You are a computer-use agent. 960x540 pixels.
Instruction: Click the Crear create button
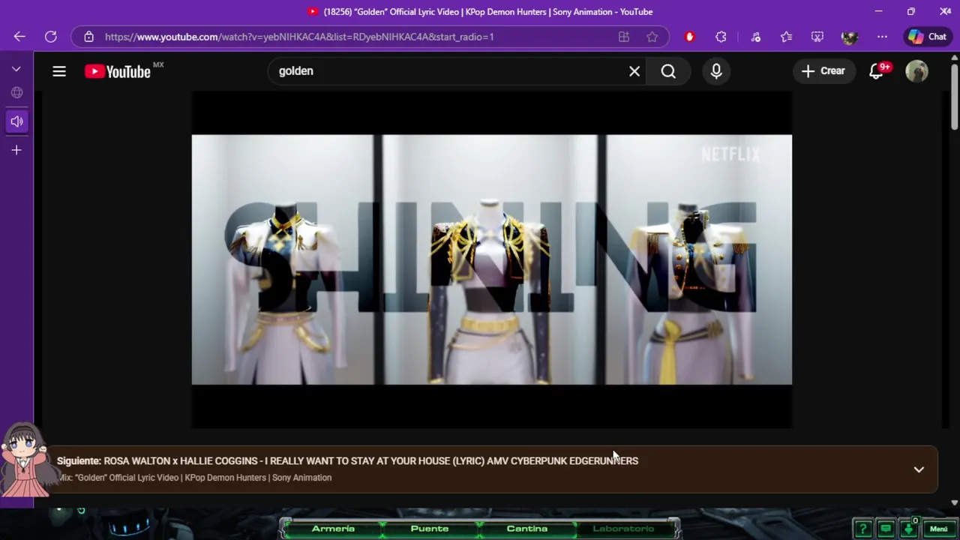[x=823, y=71]
